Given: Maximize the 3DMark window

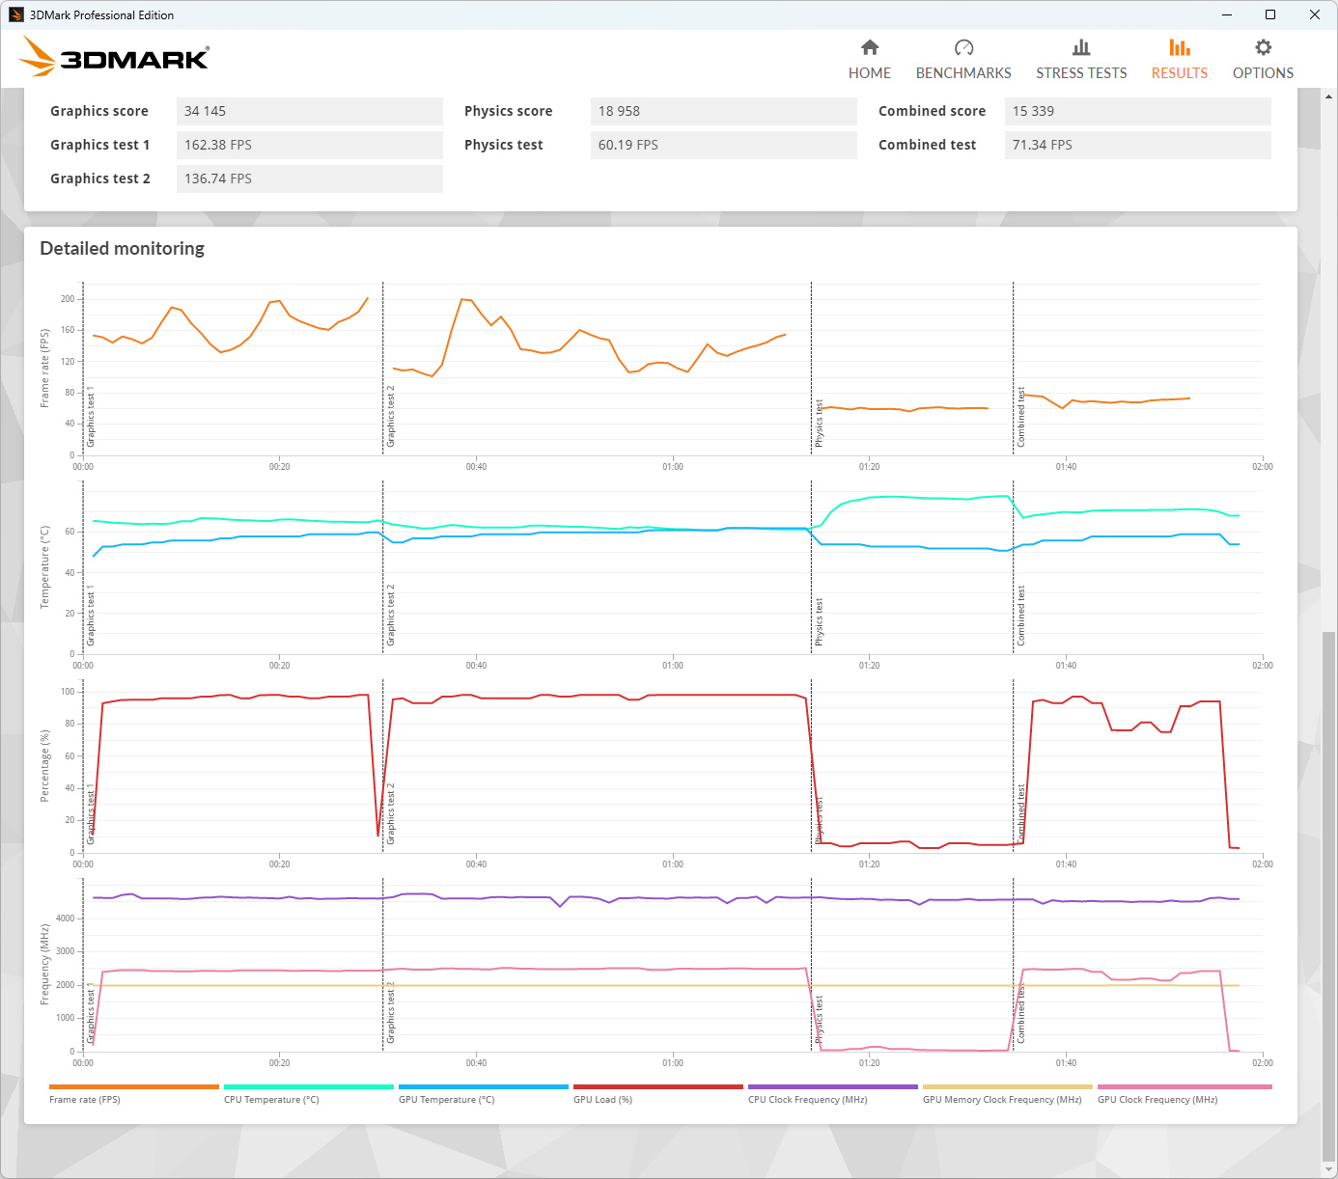Looking at the screenshot, I should 1269,14.
